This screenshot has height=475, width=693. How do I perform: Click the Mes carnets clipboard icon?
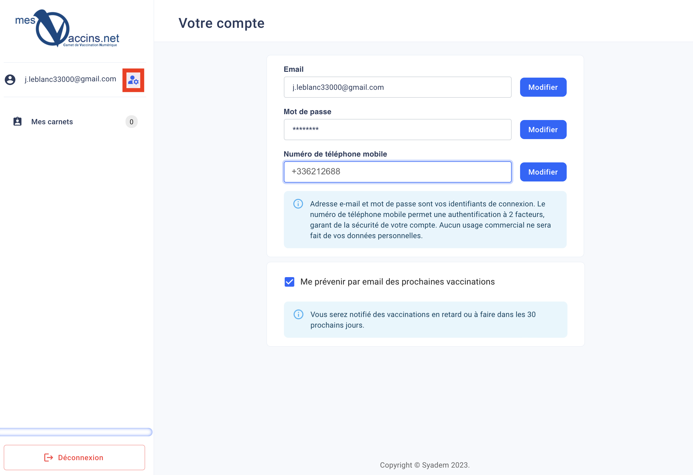tap(17, 121)
